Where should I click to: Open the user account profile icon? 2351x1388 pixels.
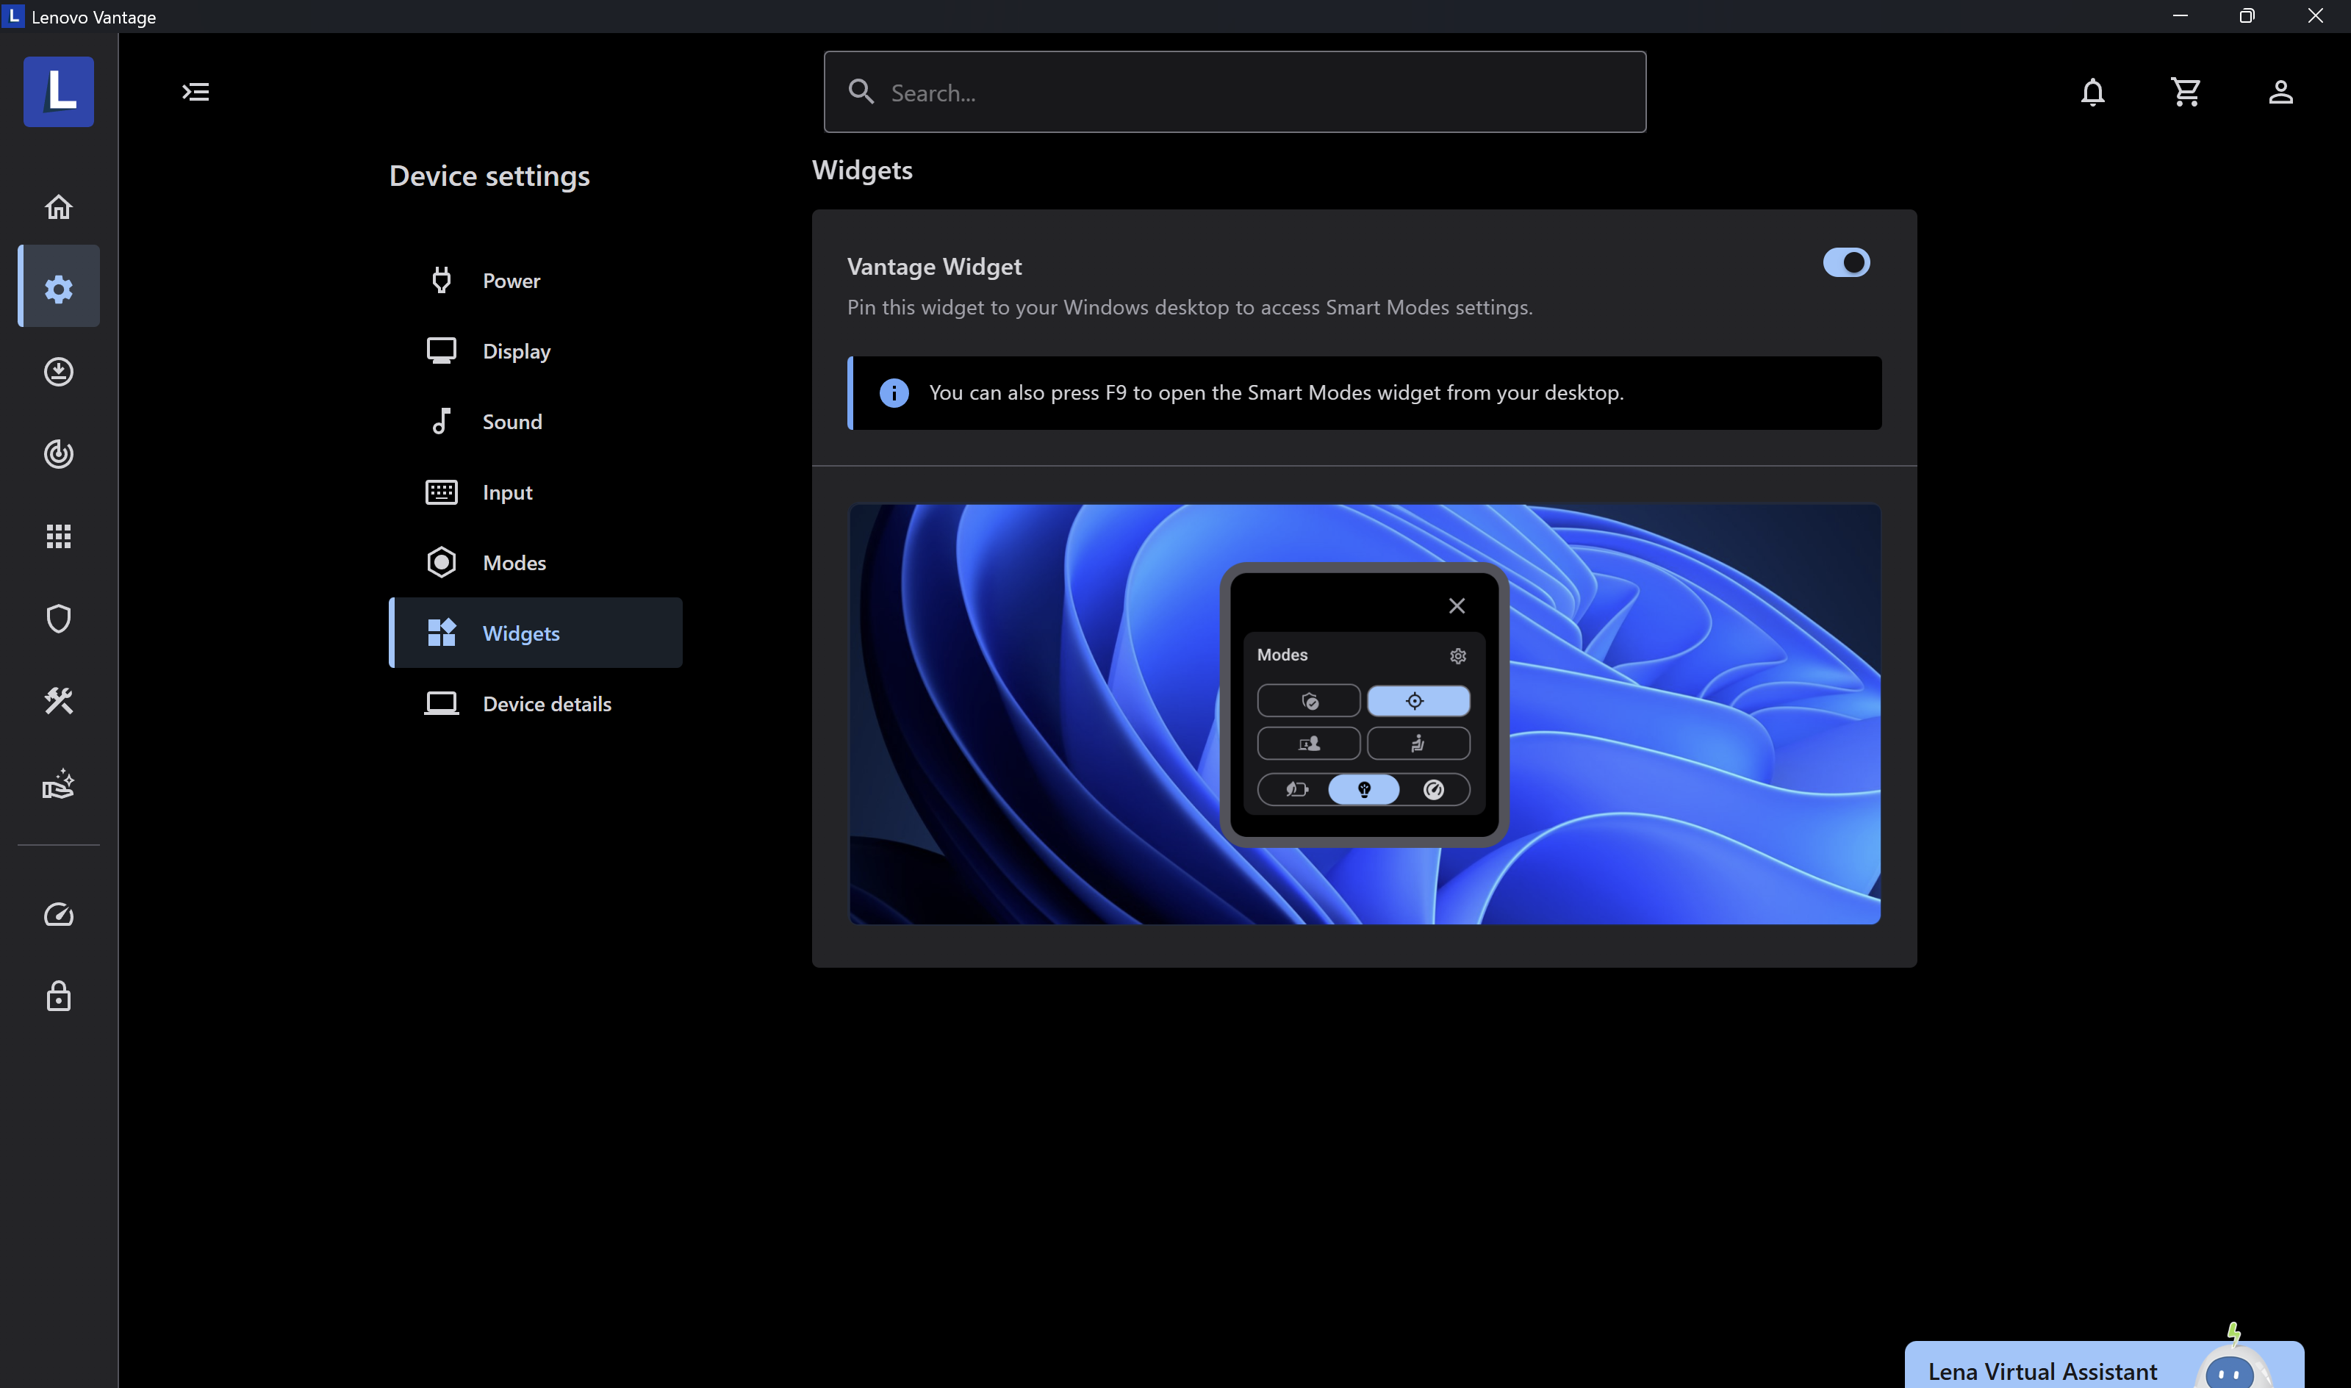pos(2280,92)
